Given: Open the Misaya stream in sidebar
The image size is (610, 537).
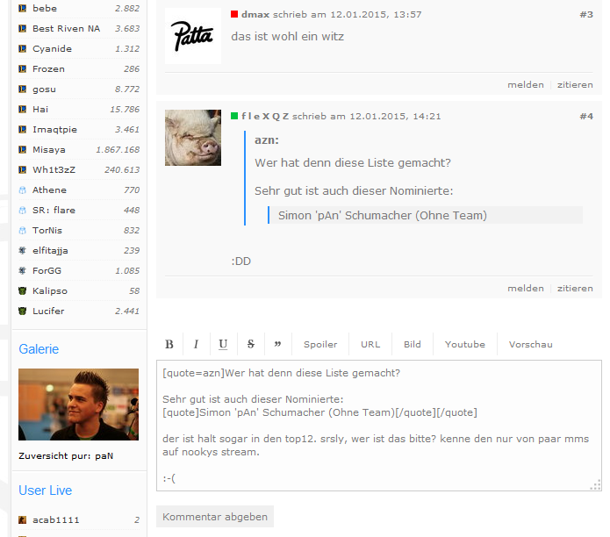Looking at the screenshot, I should pos(49,150).
